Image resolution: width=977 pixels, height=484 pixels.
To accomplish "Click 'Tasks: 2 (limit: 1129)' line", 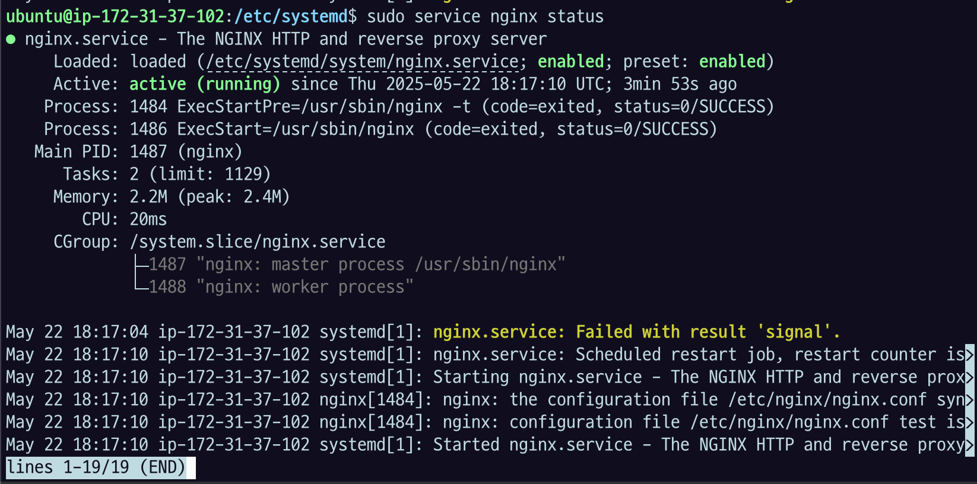I will pyautogui.click(x=167, y=174).
